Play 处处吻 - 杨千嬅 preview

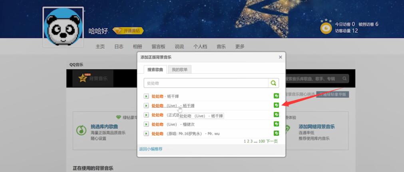point(146,96)
